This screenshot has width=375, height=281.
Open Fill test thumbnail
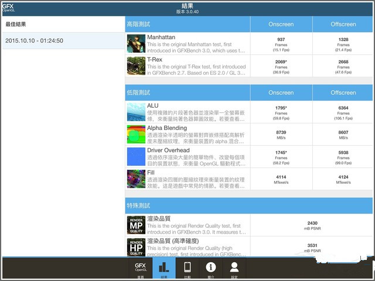[x=136, y=179]
